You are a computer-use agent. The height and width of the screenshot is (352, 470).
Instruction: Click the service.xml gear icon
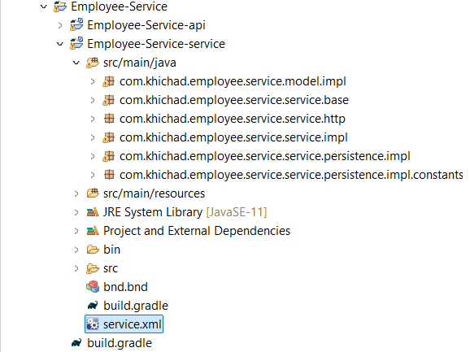(x=93, y=324)
